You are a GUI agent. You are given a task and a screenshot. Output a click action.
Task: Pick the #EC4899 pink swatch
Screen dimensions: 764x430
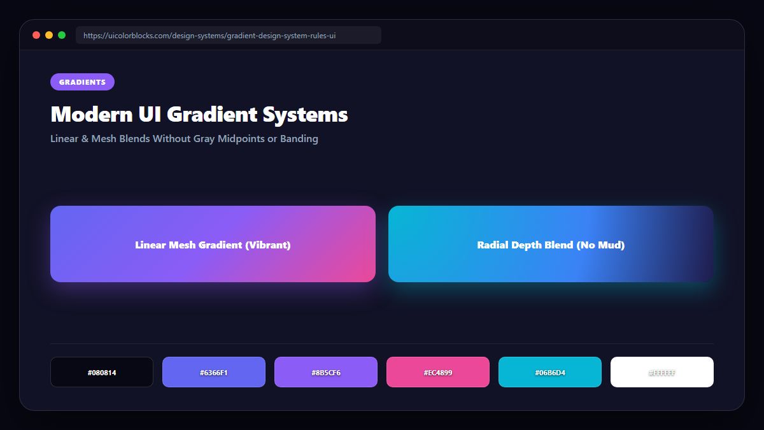click(438, 372)
